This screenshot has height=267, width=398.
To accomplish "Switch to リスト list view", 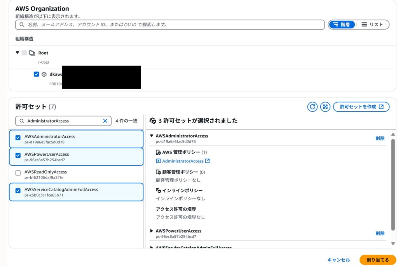I will point(372,24).
